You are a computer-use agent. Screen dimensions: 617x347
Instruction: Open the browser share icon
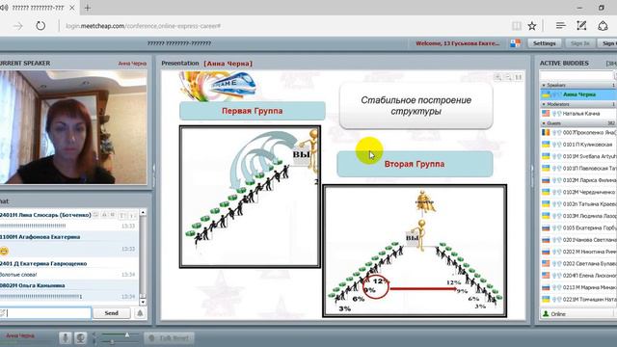point(603,26)
